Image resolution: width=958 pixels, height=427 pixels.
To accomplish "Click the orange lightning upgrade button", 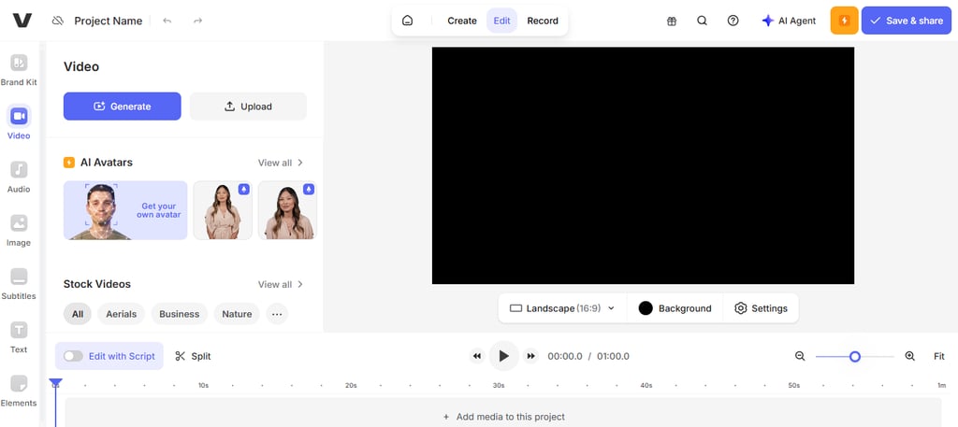I will (x=845, y=21).
